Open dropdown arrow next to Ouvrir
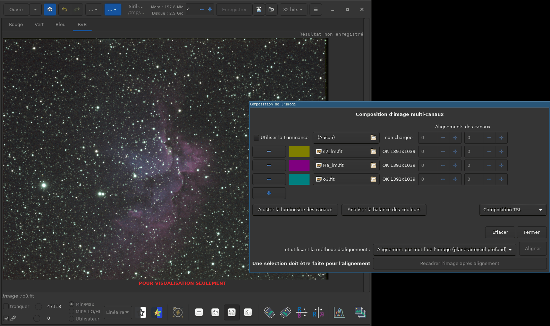Viewport: 550px width, 326px height. [x=35, y=9]
